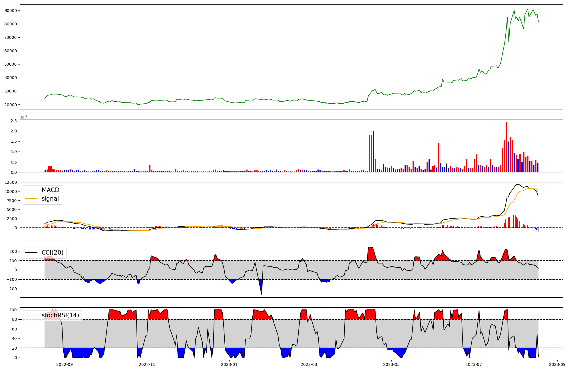Screen dimensions: 571x371
Task: Click the 2023-09 x-axis date label
Action: click(x=557, y=364)
